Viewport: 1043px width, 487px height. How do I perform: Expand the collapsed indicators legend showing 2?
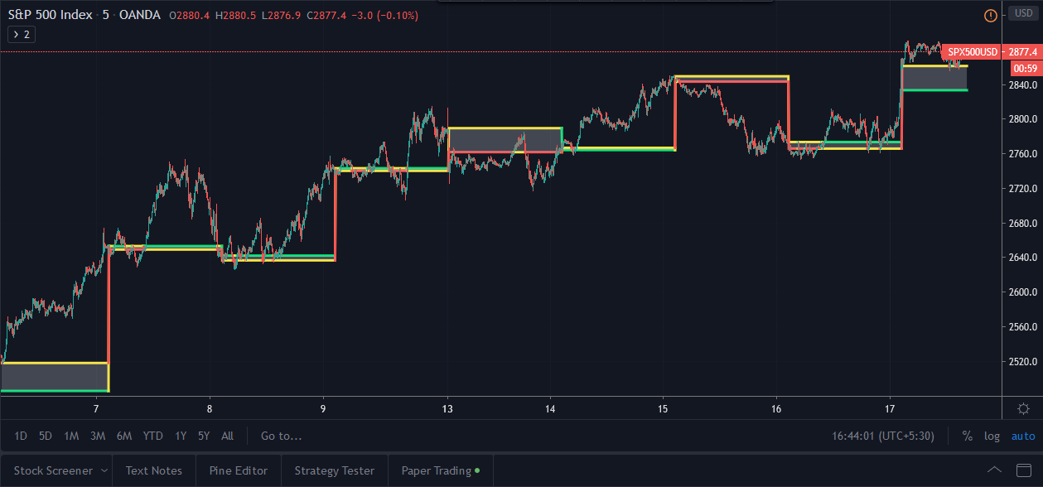20,34
